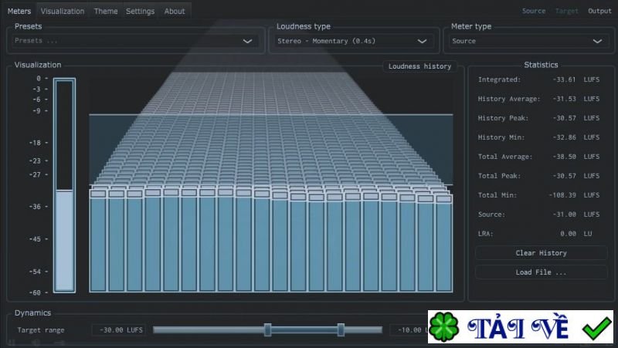
Task: Open the Settings tab
Action: pyautogui.click(x=140, y=12)
